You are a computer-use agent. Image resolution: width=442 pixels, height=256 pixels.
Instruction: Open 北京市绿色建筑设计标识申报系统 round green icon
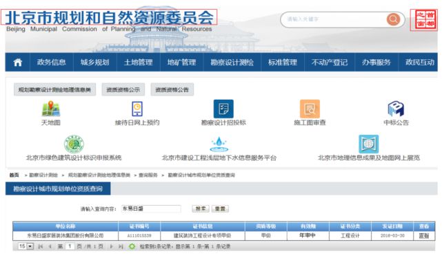(74, 144)
